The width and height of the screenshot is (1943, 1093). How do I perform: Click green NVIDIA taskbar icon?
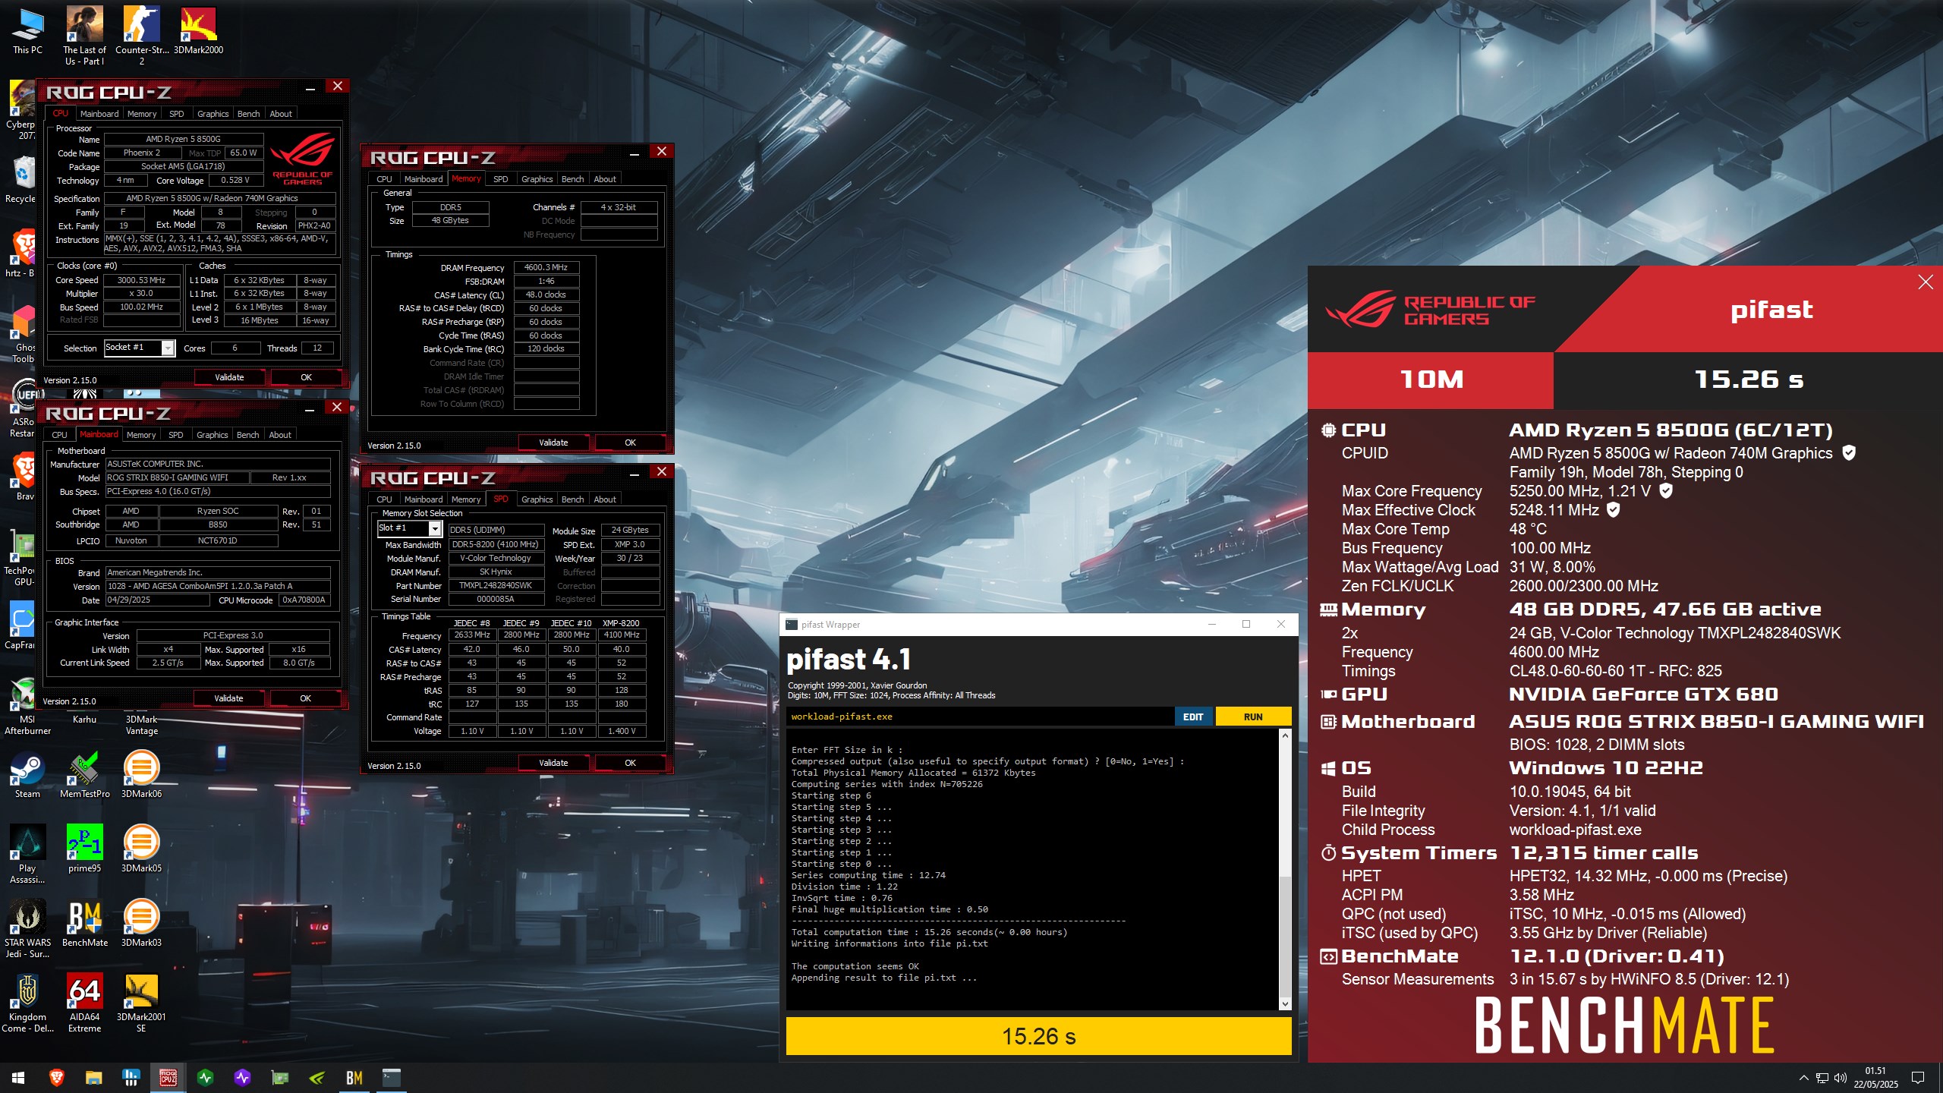(x=316, y=1077)
